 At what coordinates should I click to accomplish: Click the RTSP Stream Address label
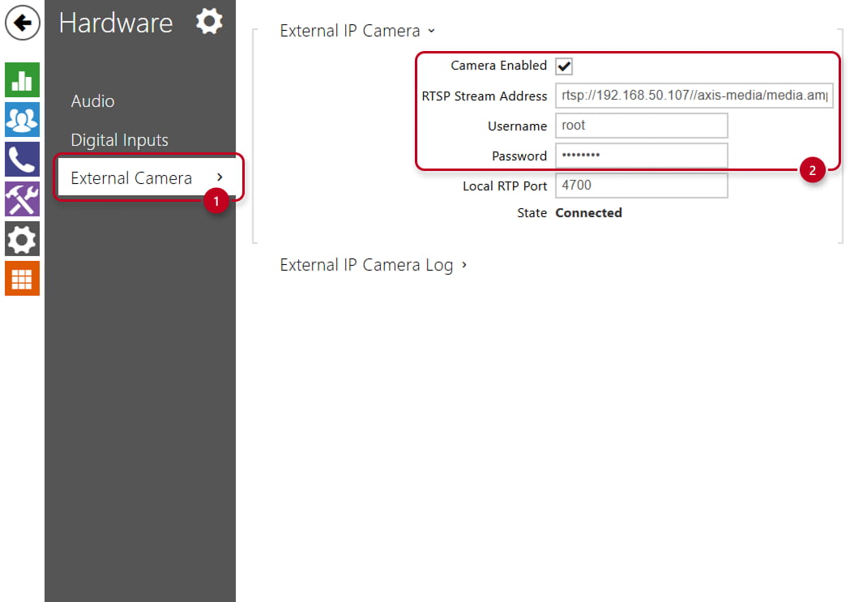pyautogui.click(x=485, y=96)
